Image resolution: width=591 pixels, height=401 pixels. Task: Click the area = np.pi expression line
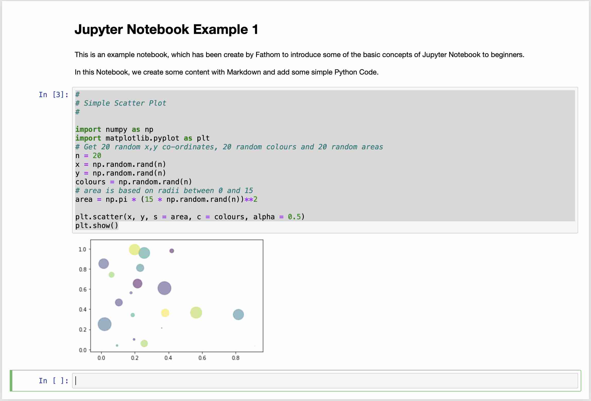(x=166, y=199)
